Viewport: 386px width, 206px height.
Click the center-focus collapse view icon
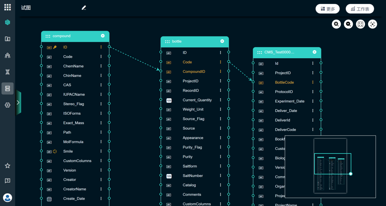[x=373, y=24]
